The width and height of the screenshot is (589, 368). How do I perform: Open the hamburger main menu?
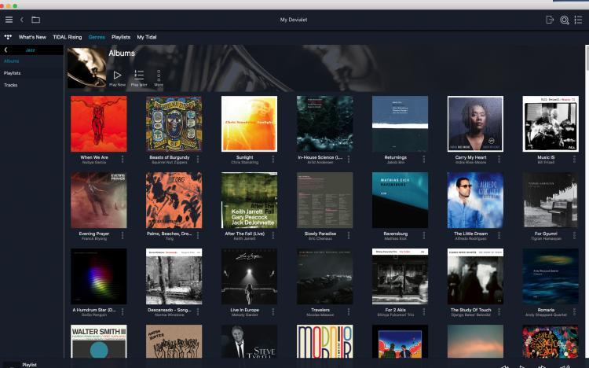pos(9,20)
